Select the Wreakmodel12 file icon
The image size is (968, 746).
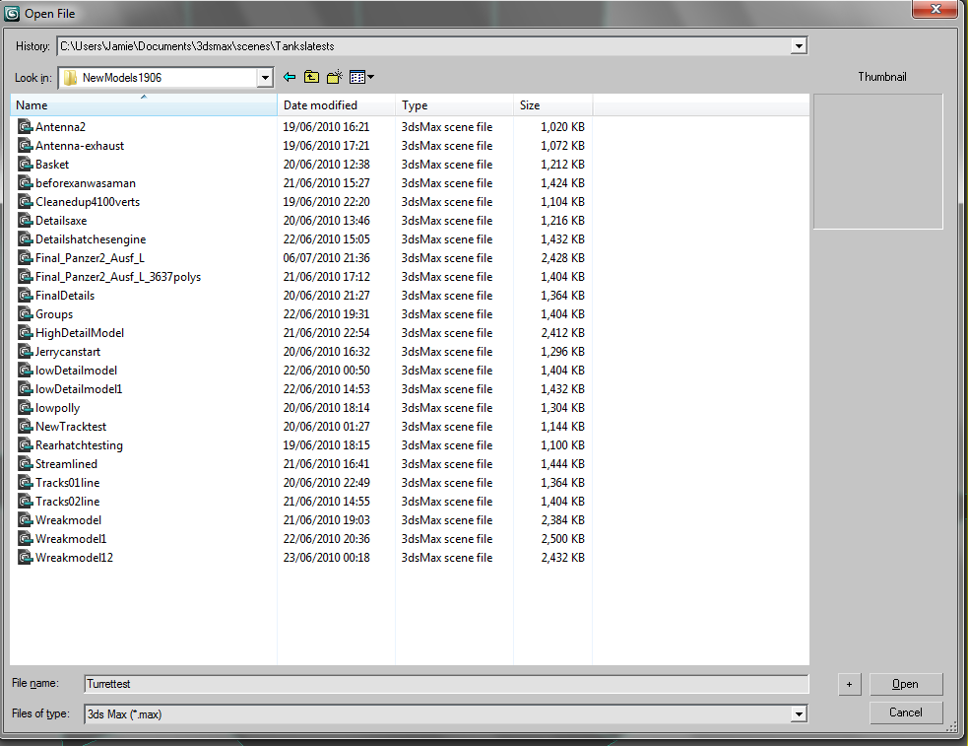point(26,558)
